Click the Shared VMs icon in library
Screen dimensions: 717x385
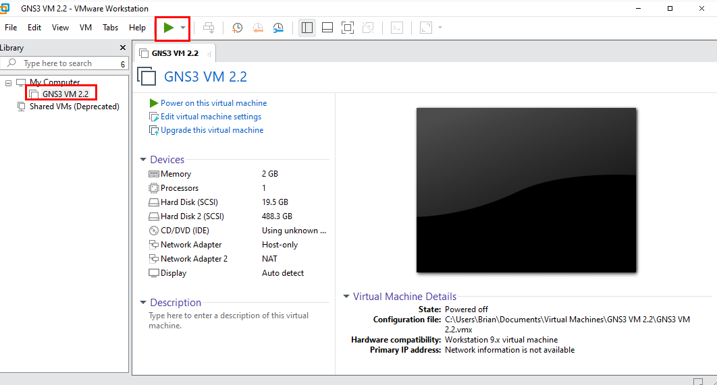pyautogui.click(x=21, y=107)
